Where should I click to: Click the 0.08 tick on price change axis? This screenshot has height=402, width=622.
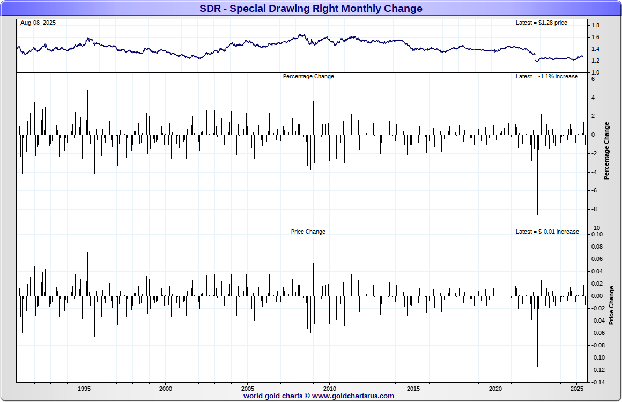(597, 247)
